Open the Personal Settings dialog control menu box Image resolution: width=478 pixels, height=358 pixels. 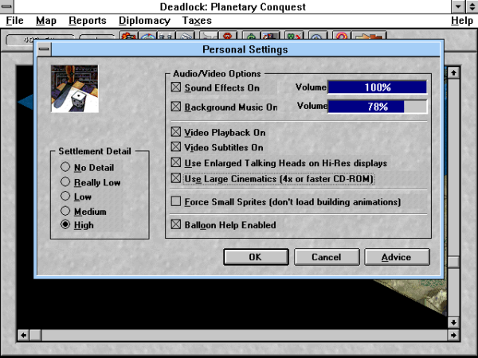(x=43, y=49)
